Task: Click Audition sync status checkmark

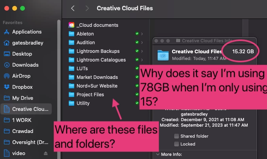Action: click(x=137, y=42)
